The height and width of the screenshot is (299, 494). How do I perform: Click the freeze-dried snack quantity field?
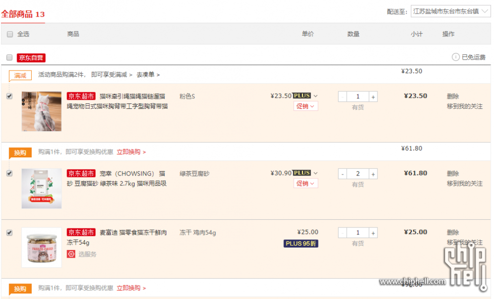(x=358, y=233)
